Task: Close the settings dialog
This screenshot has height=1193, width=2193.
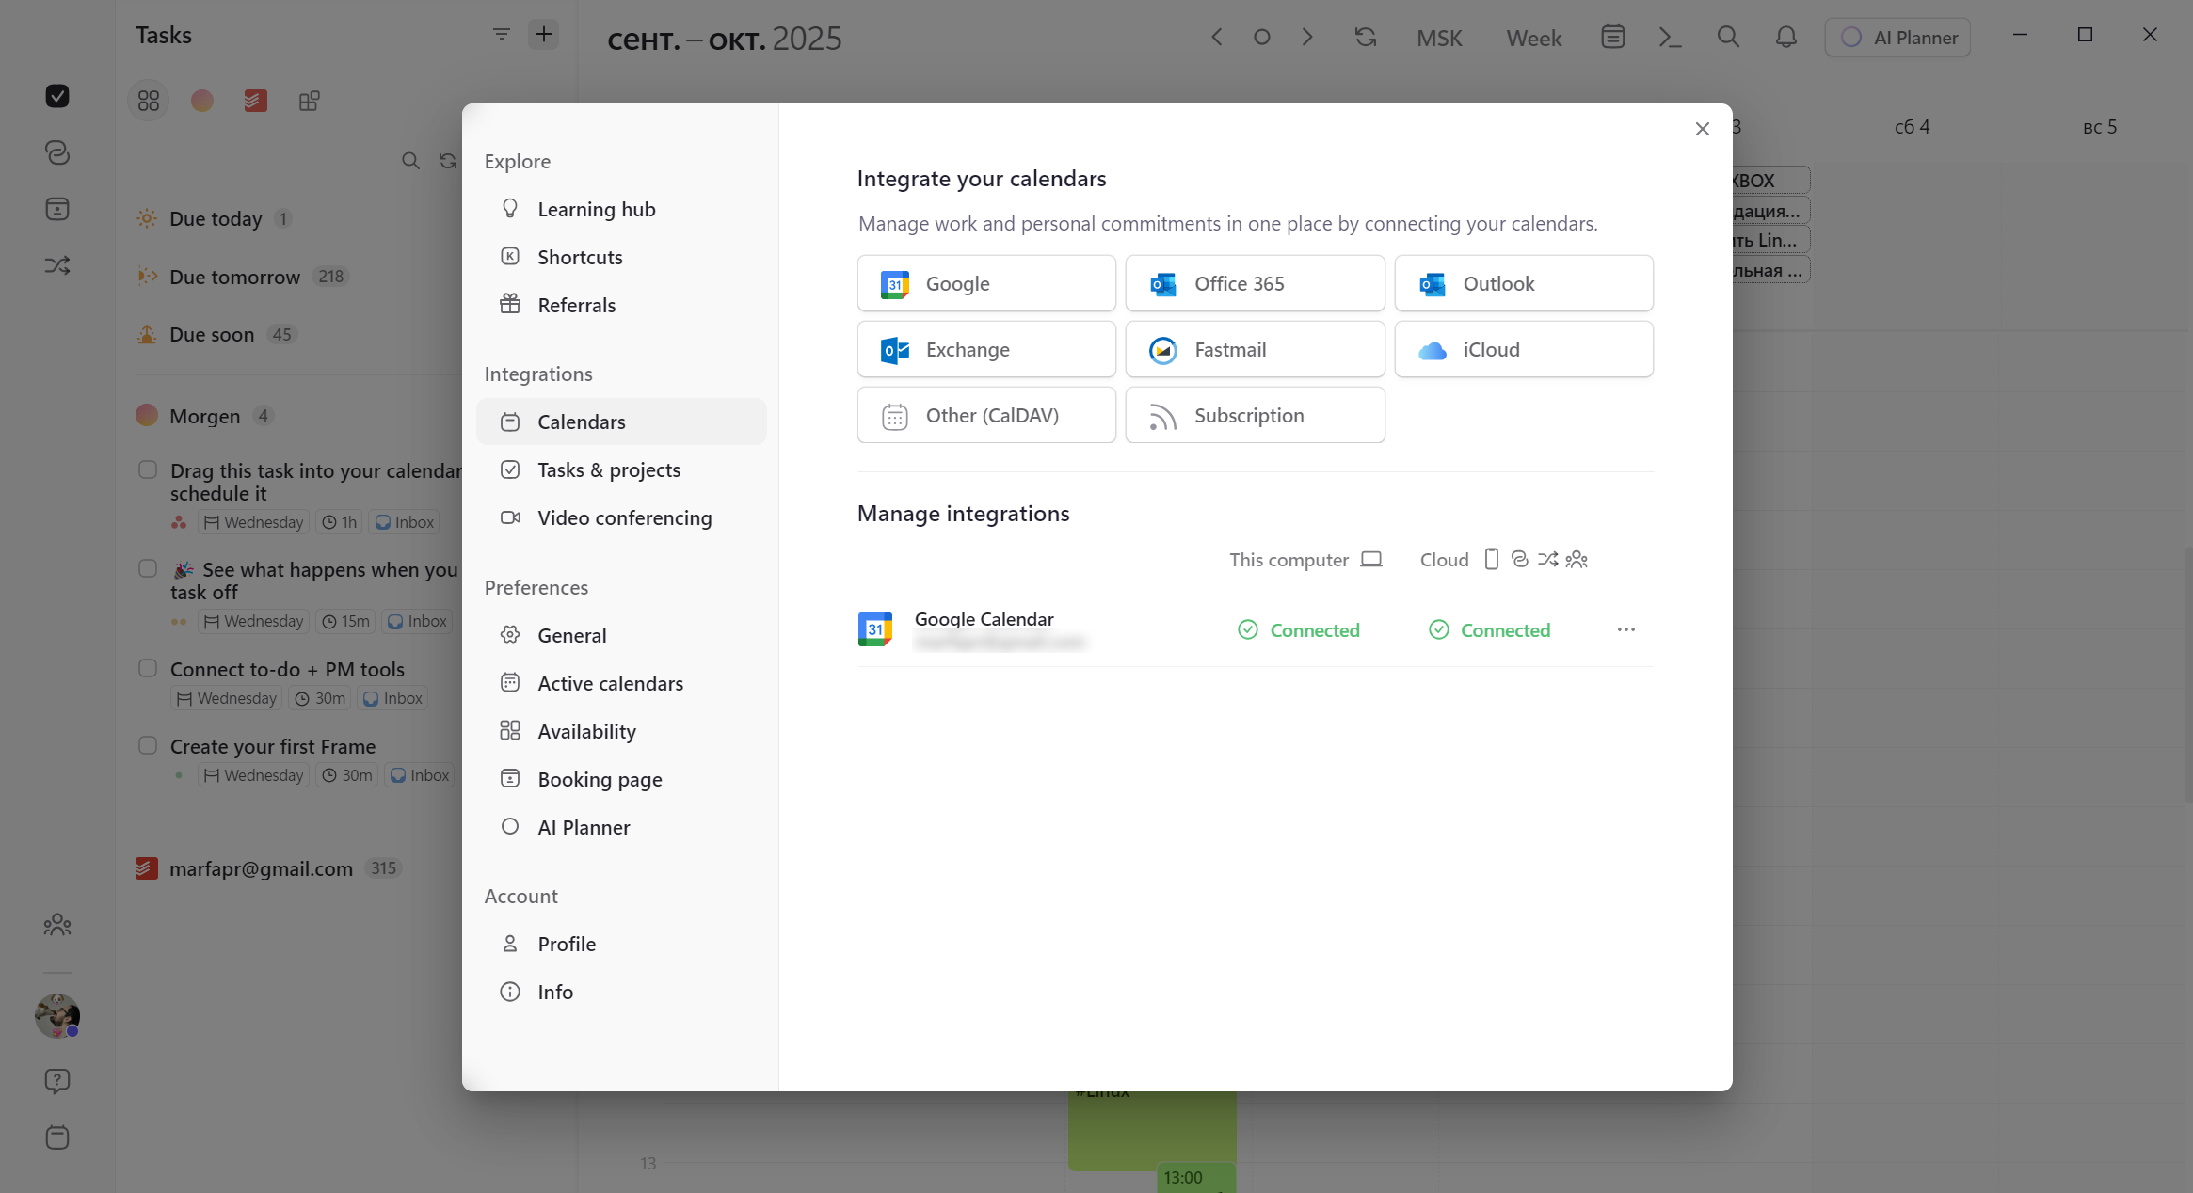Action: 1702,129
